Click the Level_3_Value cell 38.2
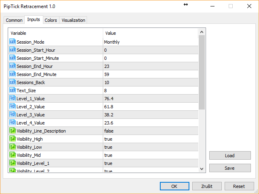 109,115
